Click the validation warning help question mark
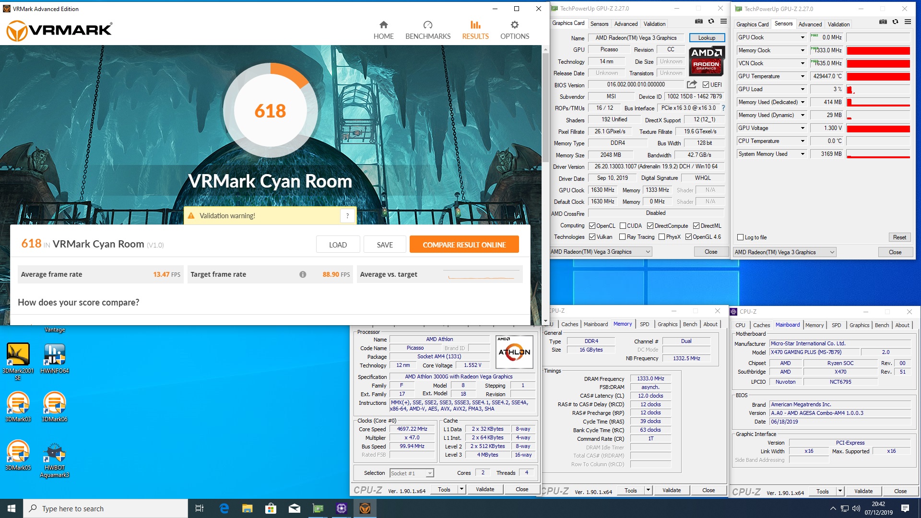 pos(347,216)
